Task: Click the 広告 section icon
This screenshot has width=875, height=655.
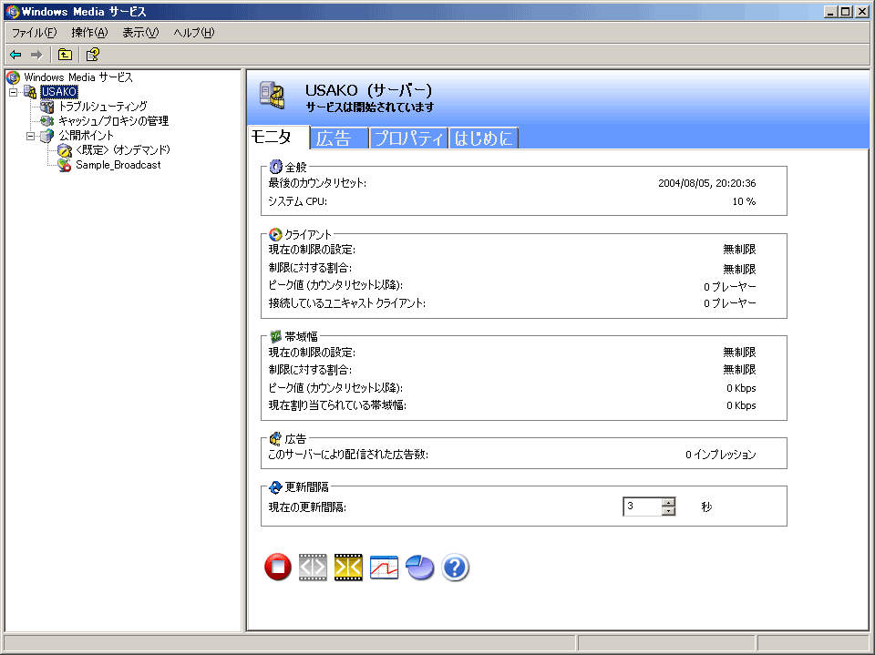Action: (x=275, y=439)
